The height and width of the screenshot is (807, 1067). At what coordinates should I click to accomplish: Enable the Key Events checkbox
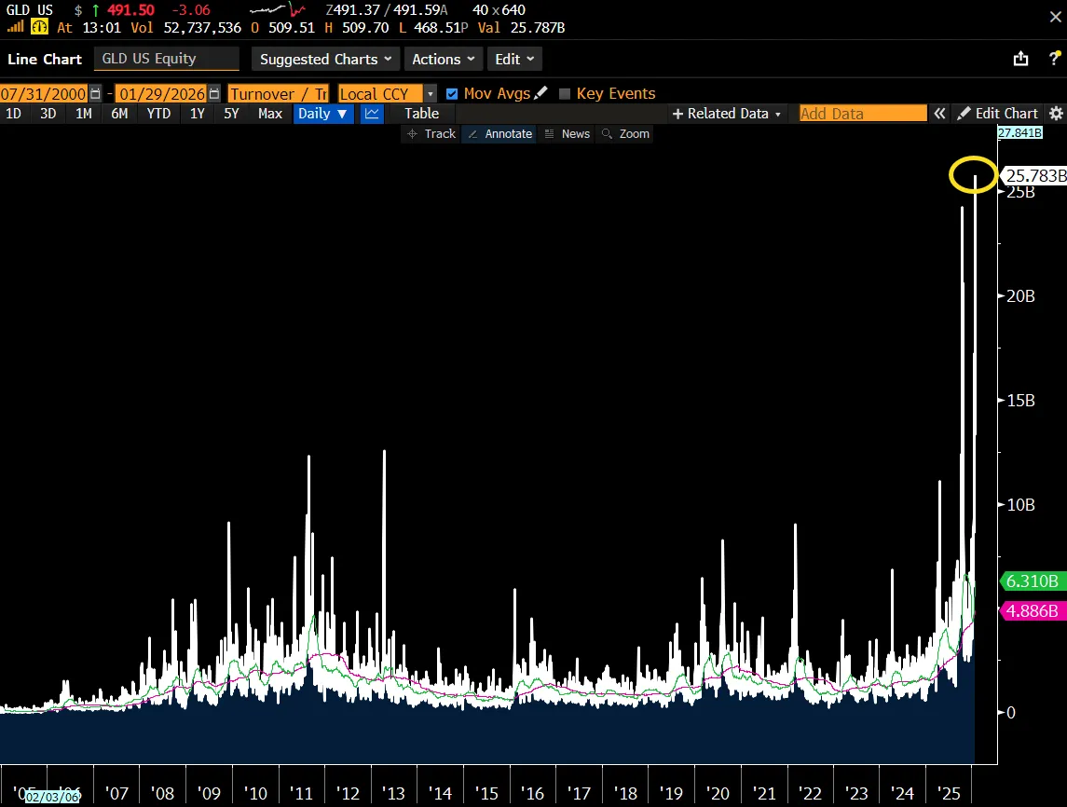click(x=564, y=93)
